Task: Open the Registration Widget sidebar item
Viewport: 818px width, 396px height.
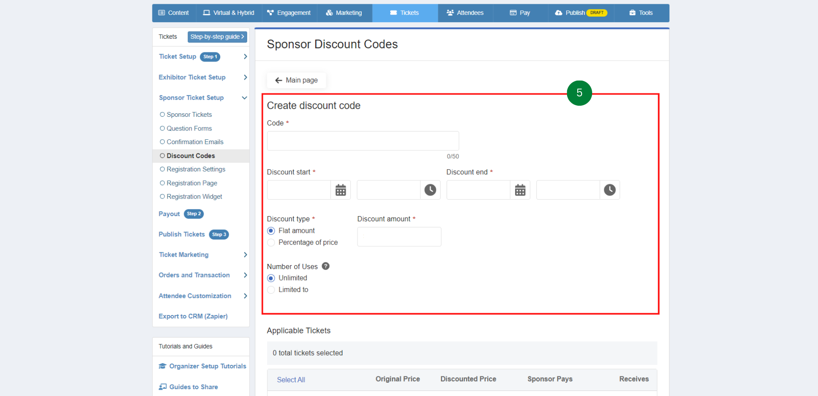Action: pos(194,197)
